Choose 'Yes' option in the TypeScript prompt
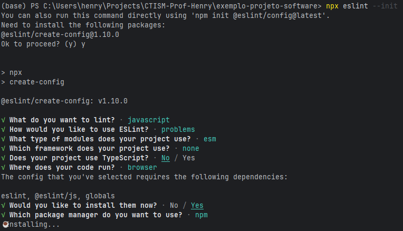 pos(189,158)
